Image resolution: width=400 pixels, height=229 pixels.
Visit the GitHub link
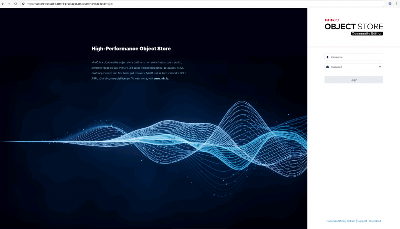click(x=351, y=221)
